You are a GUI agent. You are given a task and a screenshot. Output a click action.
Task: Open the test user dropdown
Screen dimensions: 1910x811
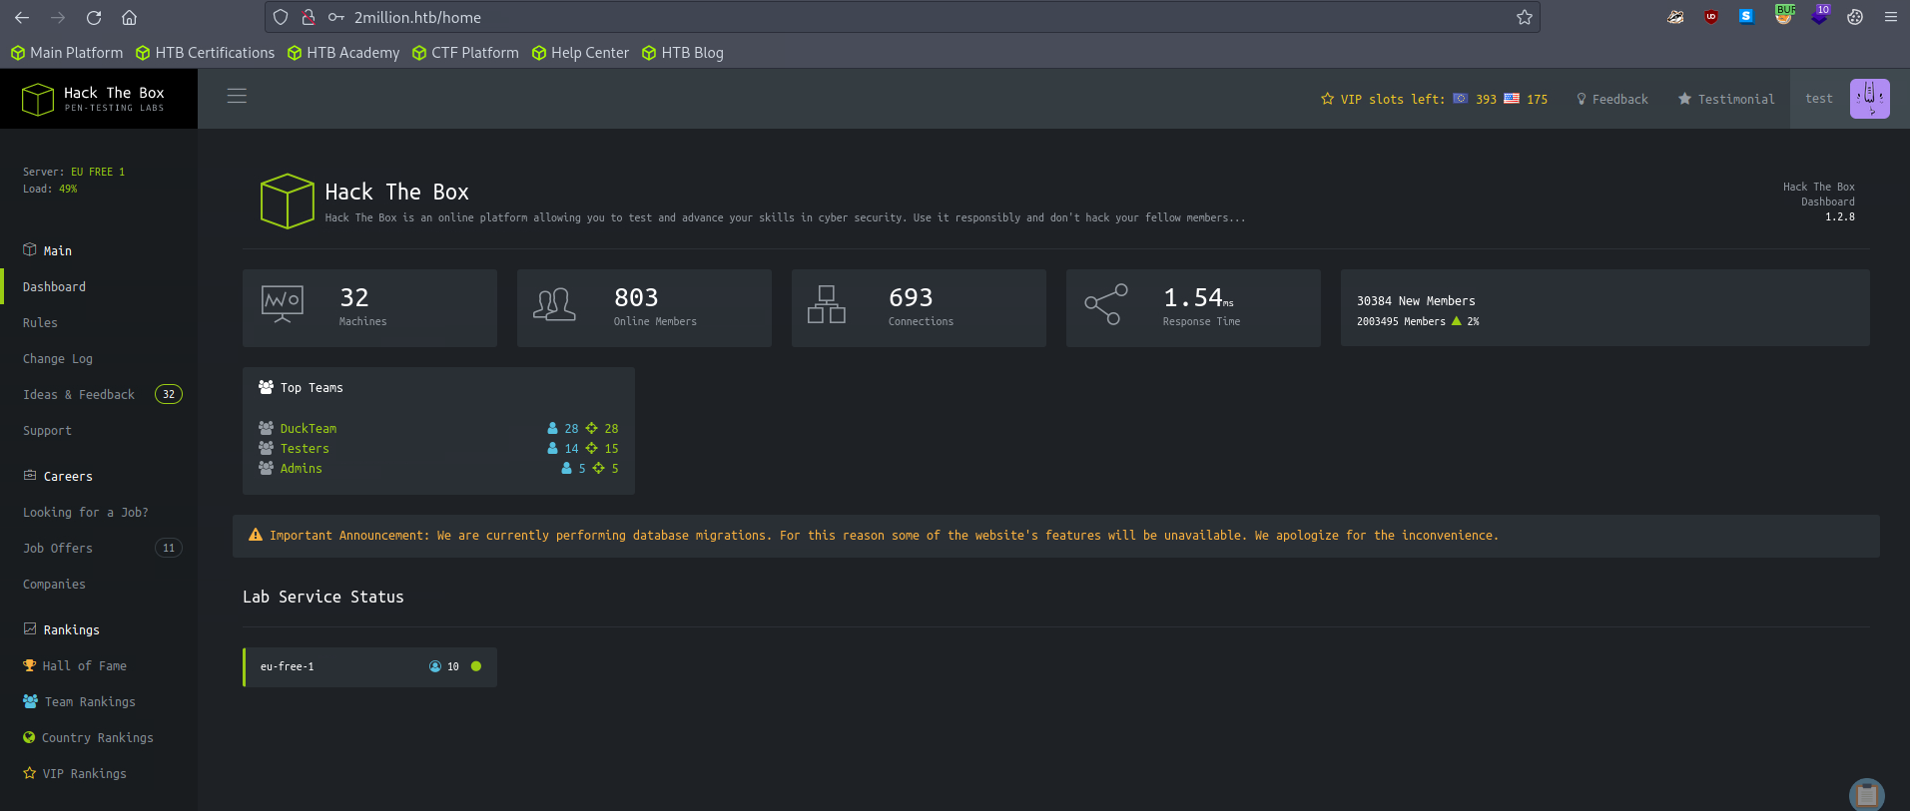[x=1818, y=99]
